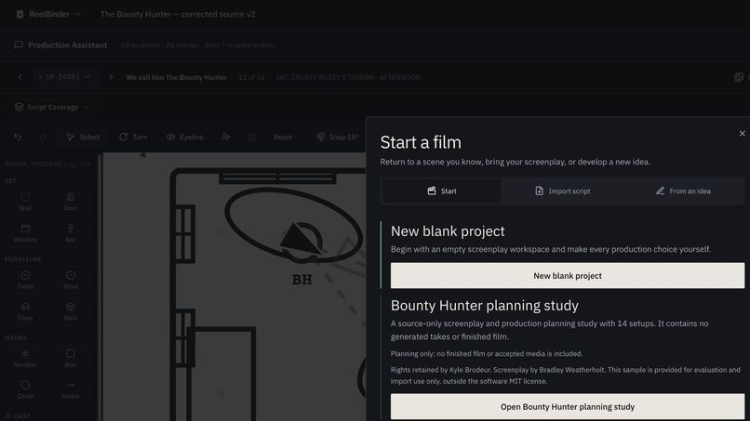Activate the Select tool
The image size is (750, 421).
pyautogui.click(x=83, y=138)
